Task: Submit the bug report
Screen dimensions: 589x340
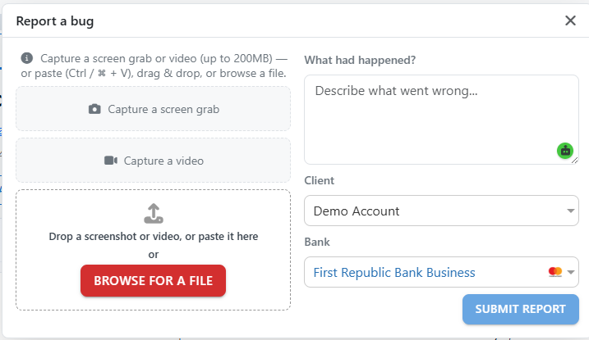Action: pos(521,310)
